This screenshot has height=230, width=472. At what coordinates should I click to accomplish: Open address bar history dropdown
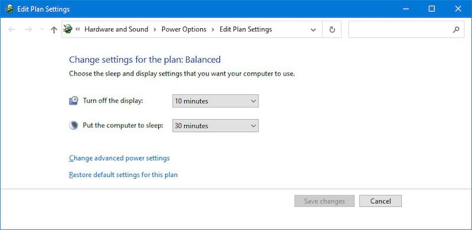point(313,29)
